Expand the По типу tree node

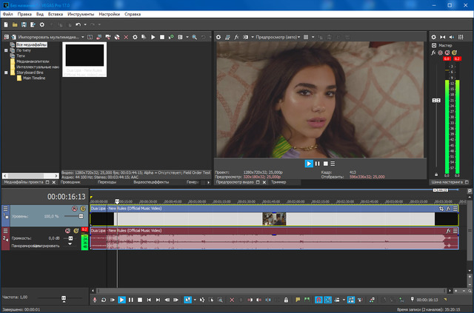coord(7,51)
